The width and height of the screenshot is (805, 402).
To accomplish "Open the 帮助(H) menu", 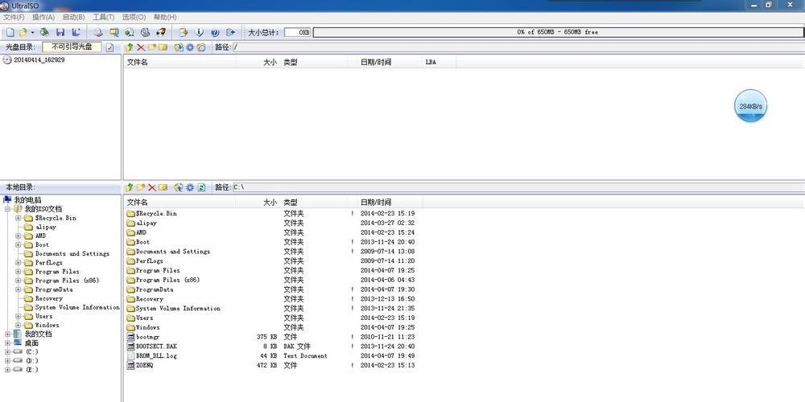I will coord(165,17).
